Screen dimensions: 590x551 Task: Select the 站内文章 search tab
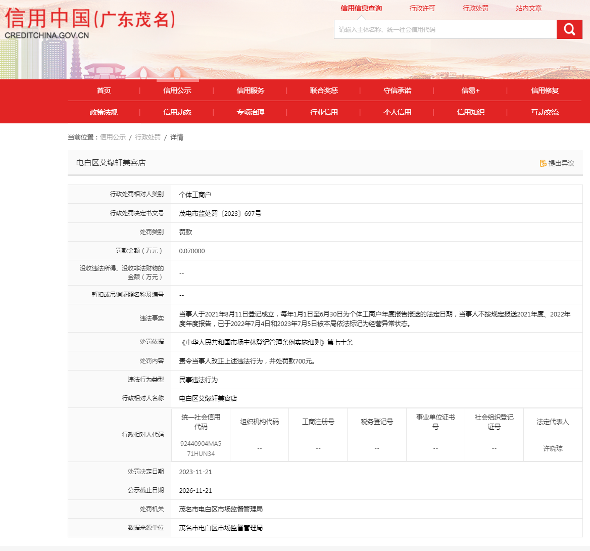tap(528, 8)
